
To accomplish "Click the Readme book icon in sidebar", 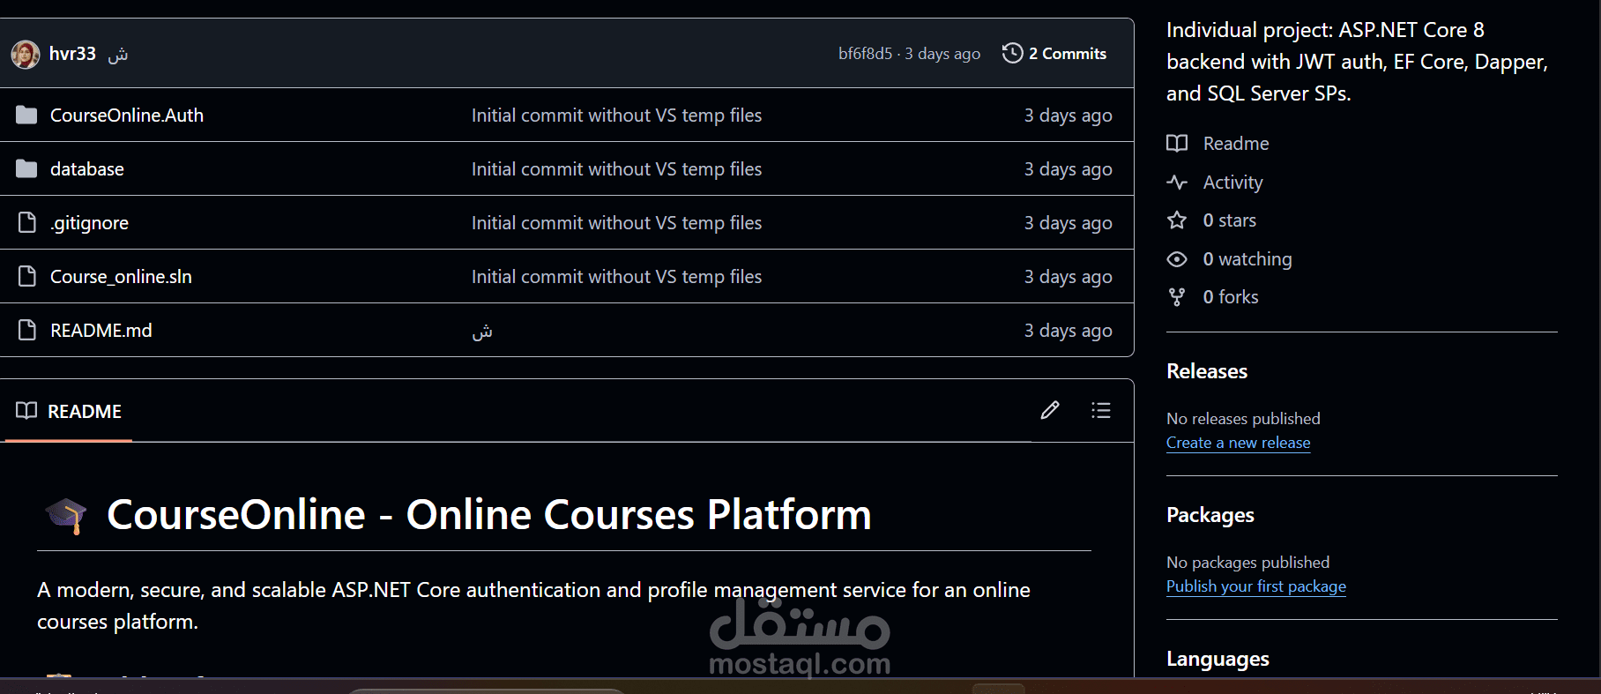I will 1177,144.
